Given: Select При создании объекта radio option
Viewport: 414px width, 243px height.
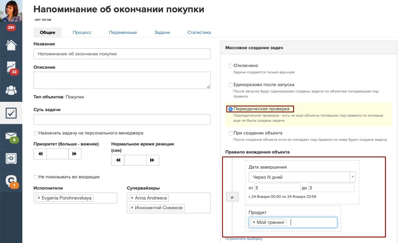Looking at the screenshot, I should click(x=231, y=133).
